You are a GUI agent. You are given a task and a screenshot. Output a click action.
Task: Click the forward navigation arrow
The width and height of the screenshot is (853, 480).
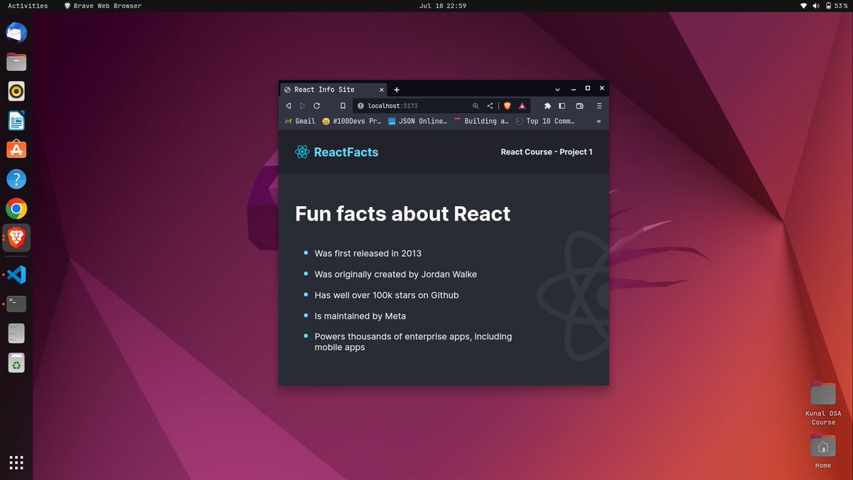[x=302, y=105]
